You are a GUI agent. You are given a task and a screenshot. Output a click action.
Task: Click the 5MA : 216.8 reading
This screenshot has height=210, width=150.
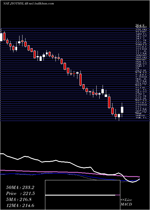point(19,199)
